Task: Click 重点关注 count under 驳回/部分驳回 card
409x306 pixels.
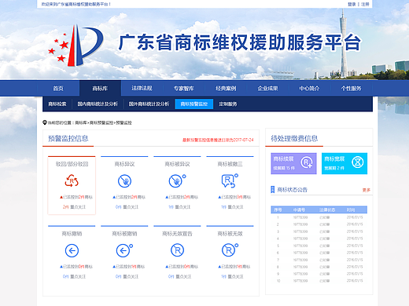Action: [x=74, y=207]
